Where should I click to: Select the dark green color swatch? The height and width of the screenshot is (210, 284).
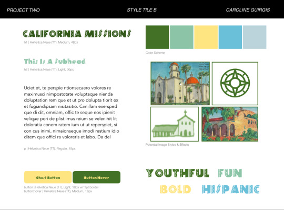pyautogui.click(x=157, y=37)
